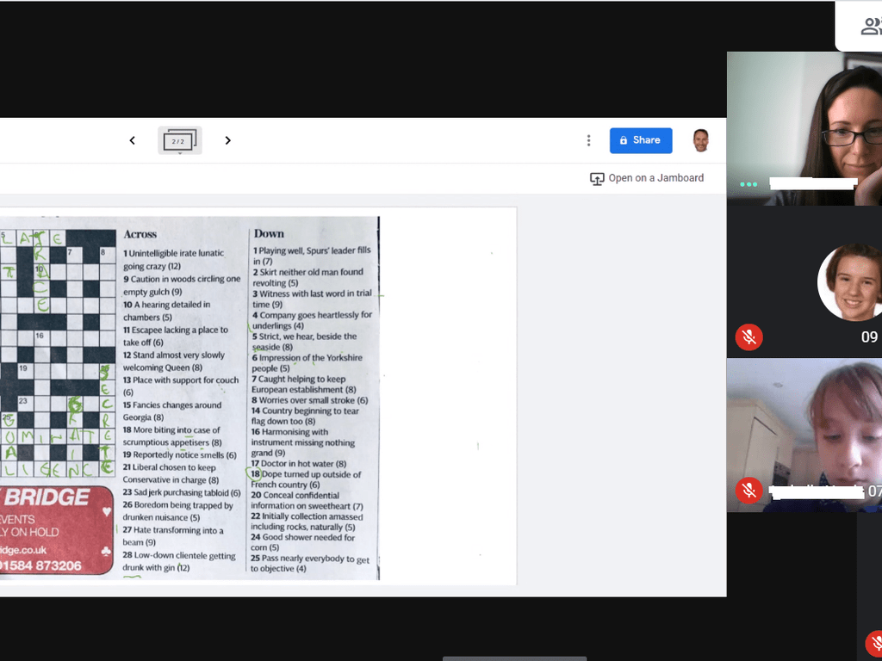Viewport: 882px width, 661px height.
Task: Click the lock icon inside Share button
Action: [x=624, y=140]
